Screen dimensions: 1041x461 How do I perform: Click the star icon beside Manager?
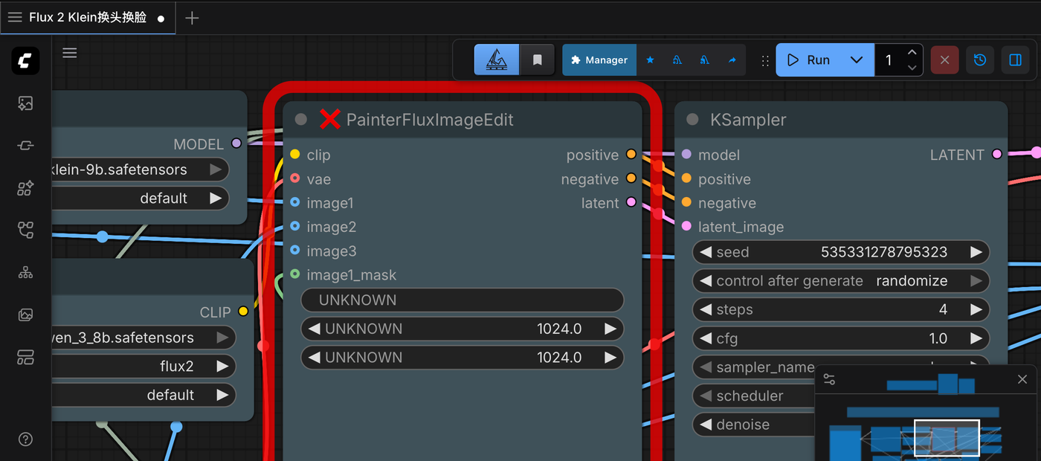(x=650, y=60)
